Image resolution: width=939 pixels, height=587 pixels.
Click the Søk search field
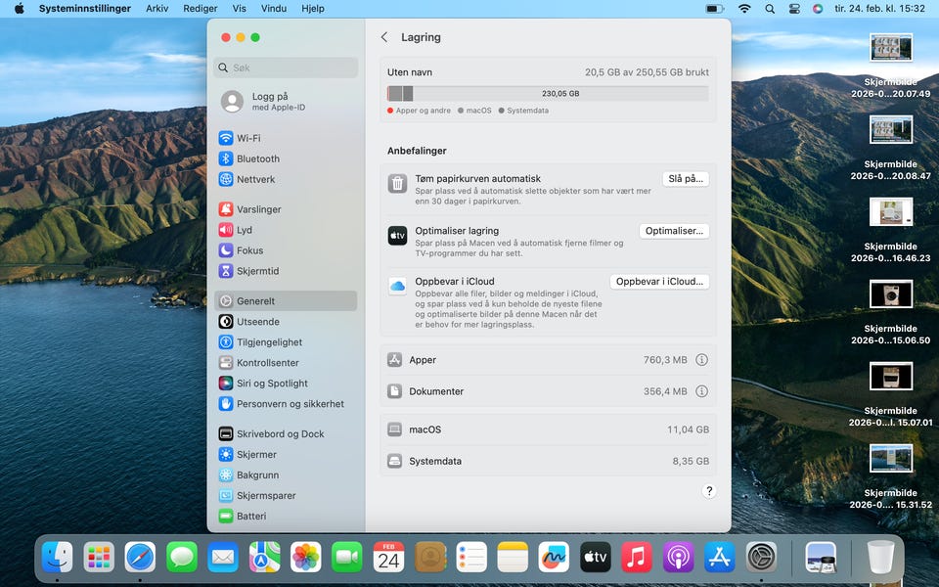(x=286, y=68)
